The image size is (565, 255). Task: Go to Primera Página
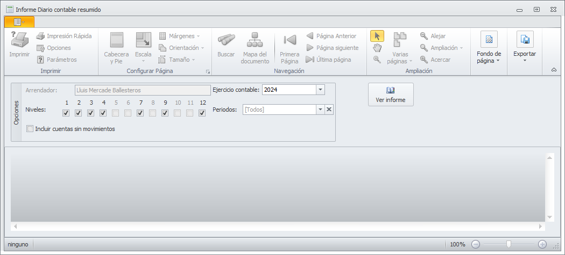click(289, 40)
